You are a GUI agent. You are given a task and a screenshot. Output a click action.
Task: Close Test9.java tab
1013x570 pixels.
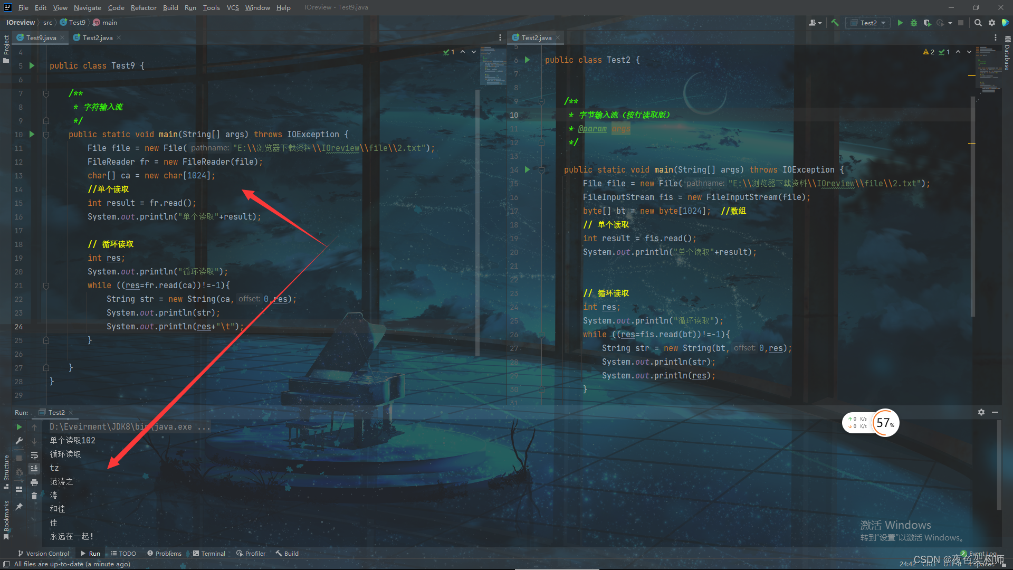tap(62, 37)
